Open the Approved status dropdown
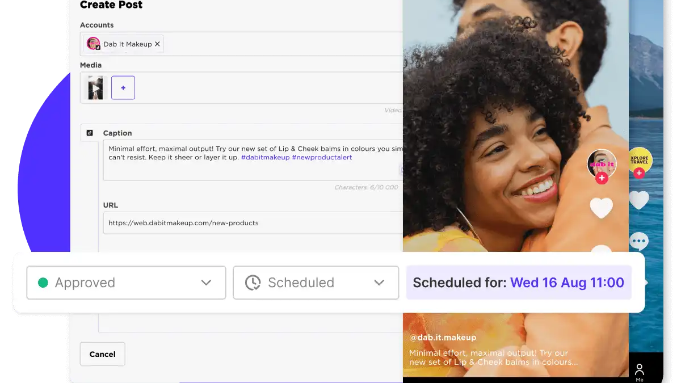The height and width of the screenshot is (383, 681). 126,283
